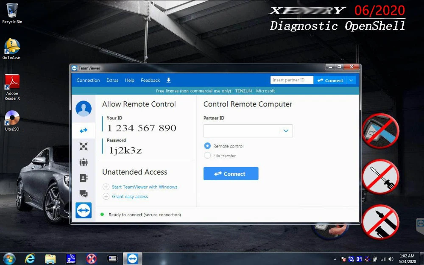Open the Help menu
This screenshot has height=265, width=424.
point(129,80)
